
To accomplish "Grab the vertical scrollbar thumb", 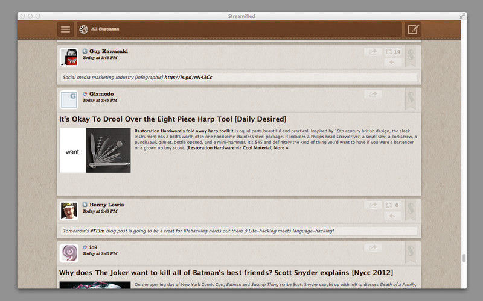I will 464,258.
